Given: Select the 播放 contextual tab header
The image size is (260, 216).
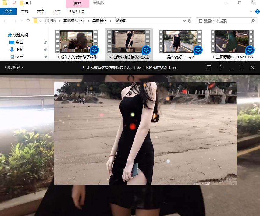Looking at the screenshot, I should tap(77, 3).
